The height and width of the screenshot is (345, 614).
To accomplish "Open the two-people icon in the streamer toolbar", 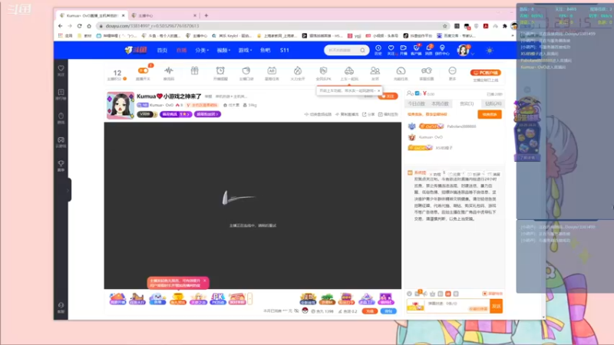I will coord(375,71).
